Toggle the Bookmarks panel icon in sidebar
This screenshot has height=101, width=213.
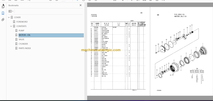click(3, 13)
